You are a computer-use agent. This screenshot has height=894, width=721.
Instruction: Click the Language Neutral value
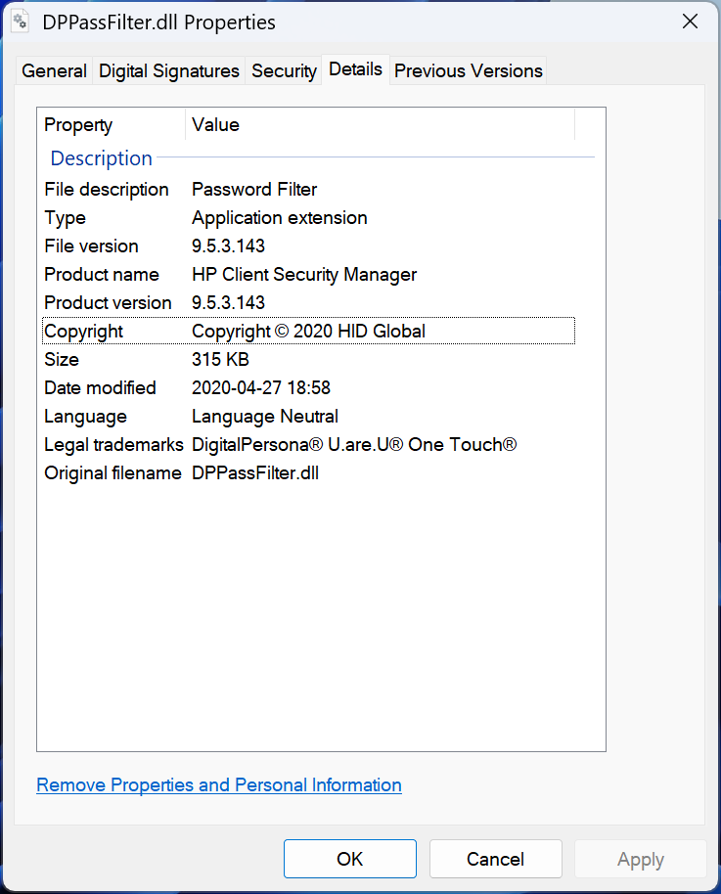pos(265,417)
